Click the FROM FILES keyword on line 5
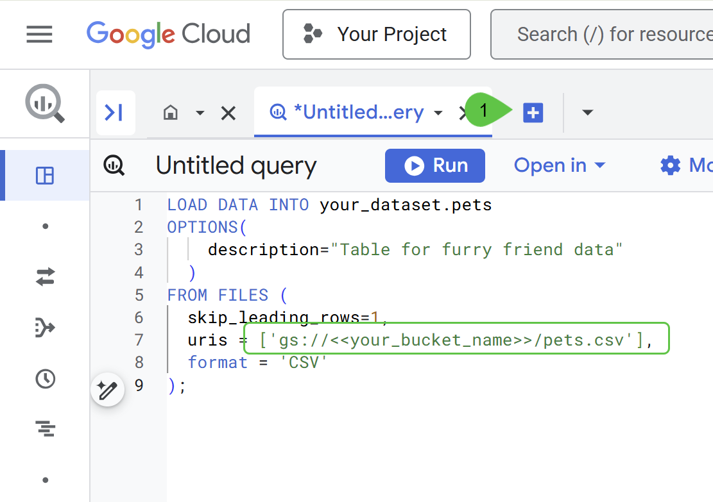This screenshot has width=713, height=502. coord(218,296)
